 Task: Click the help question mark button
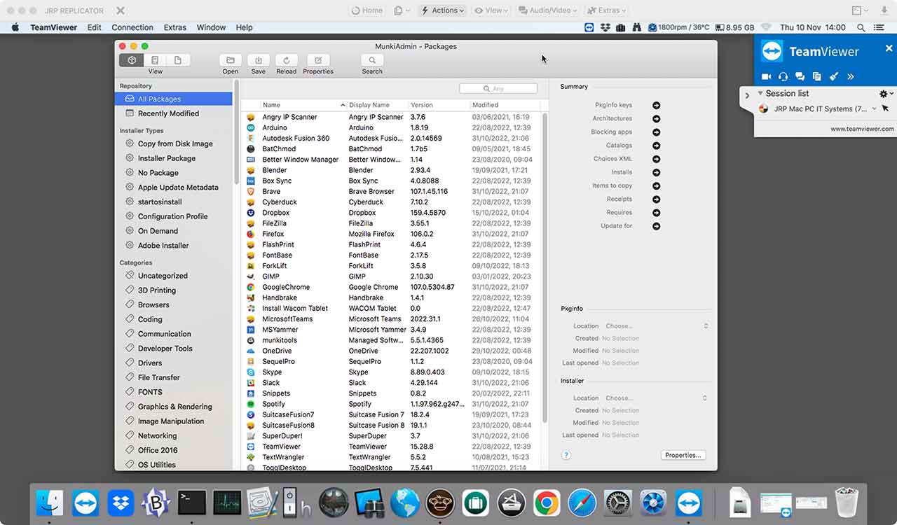[566, 455]
